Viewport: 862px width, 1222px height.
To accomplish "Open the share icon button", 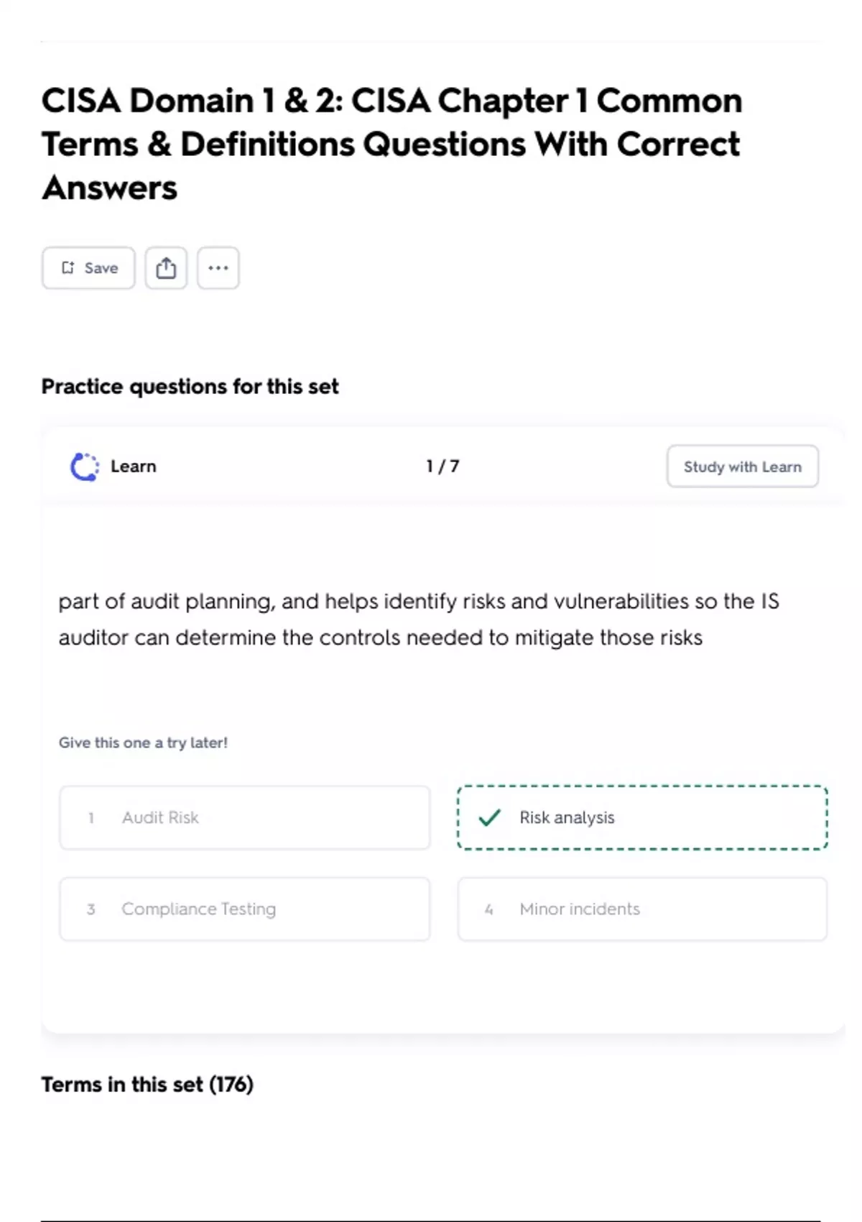I will (166, 268).
